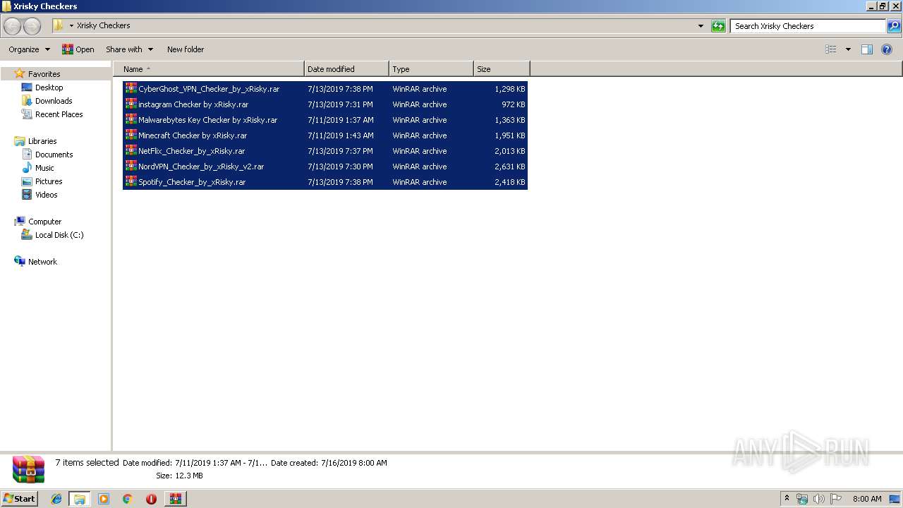The width and height of the screenshot is (903, 508).
Task: Click the Xrisky Checkers address breadcrumb
Action: pos(103,25)
